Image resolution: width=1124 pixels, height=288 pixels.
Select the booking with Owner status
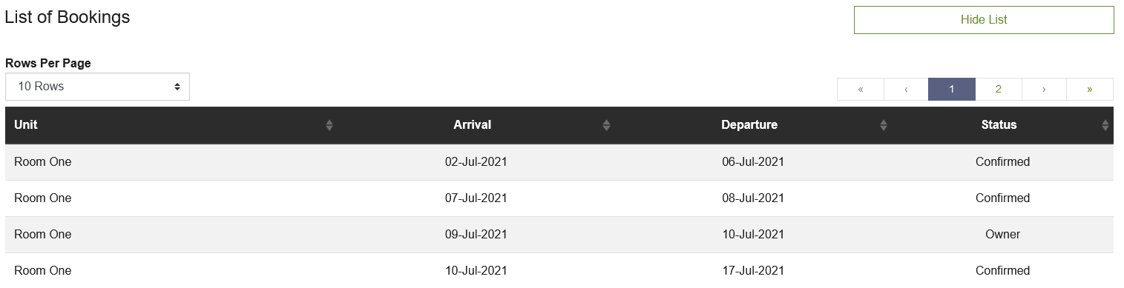559,235
